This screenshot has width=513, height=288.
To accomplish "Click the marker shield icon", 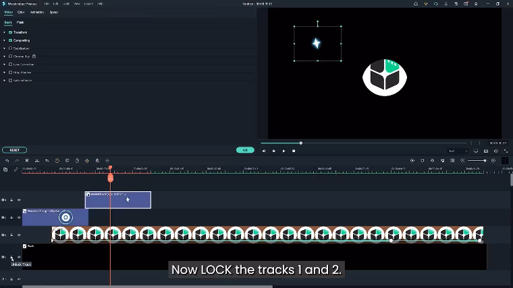I will coord(423,160).
